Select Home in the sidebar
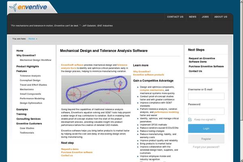 pos(20,51)
